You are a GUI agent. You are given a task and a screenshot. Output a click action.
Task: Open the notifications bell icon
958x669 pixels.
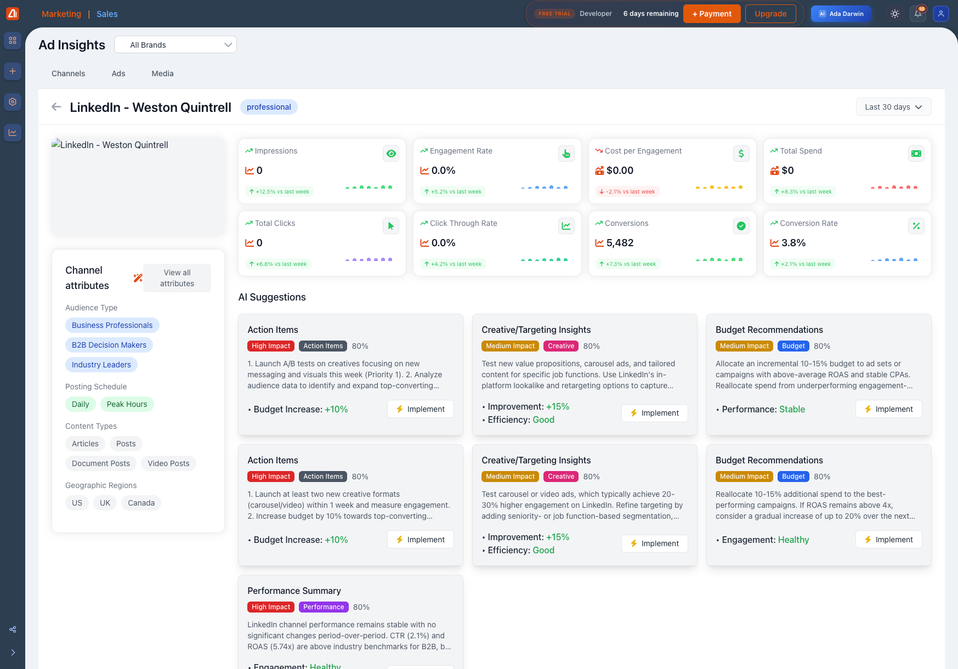[918, 14]
